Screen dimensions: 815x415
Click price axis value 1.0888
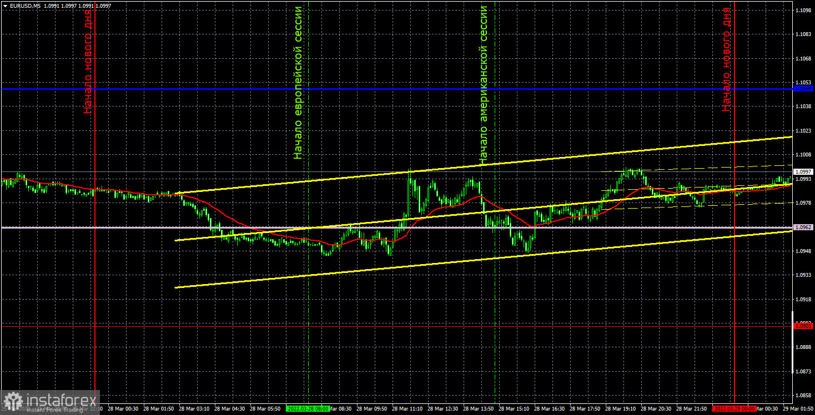click(x=803, y=347)
